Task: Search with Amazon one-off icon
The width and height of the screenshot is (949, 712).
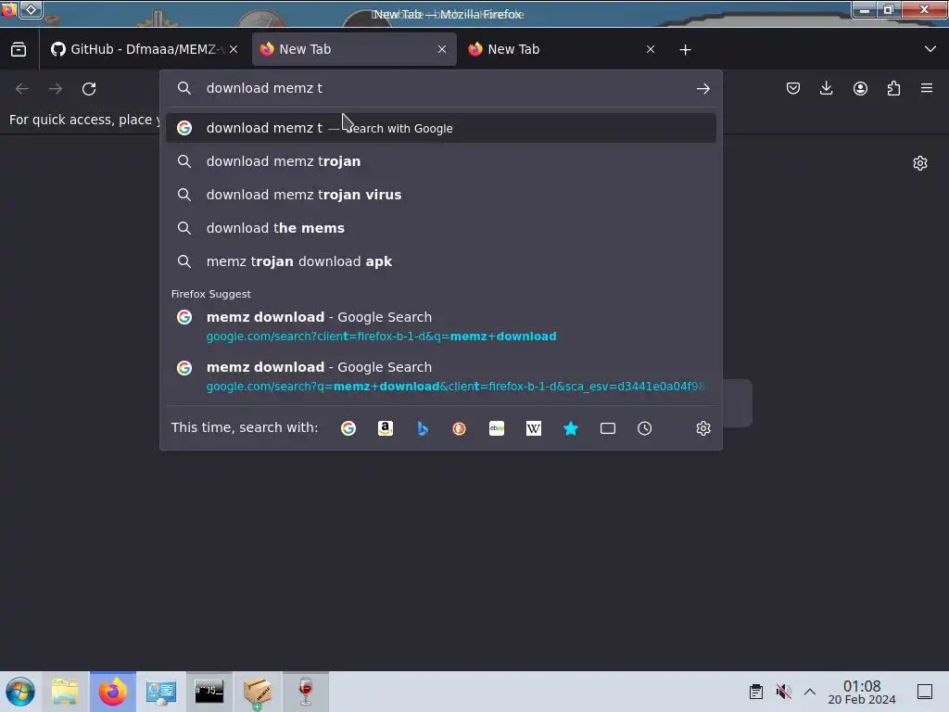Action: point(386,428)
